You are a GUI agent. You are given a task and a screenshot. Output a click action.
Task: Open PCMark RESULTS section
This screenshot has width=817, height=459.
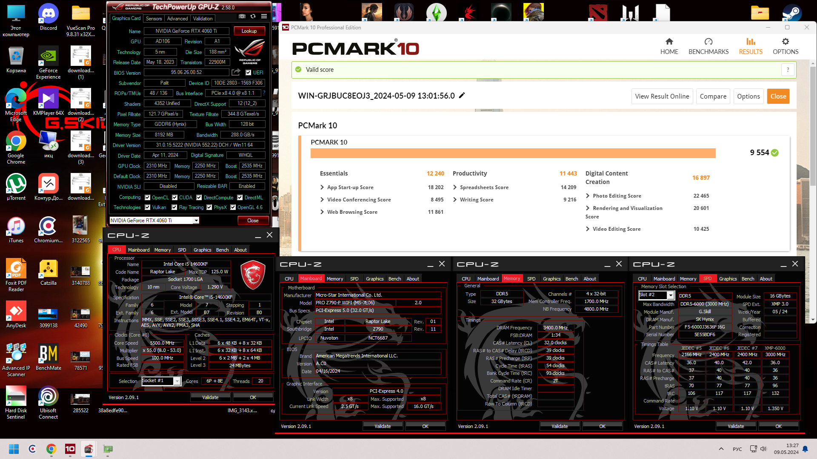(751, 46)
